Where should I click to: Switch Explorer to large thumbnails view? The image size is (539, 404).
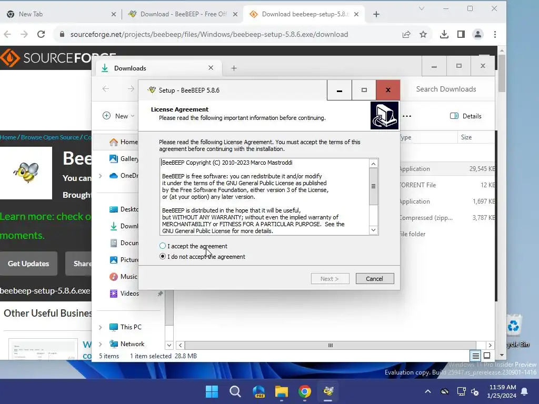pyautogui.click(x=487, y=356)
